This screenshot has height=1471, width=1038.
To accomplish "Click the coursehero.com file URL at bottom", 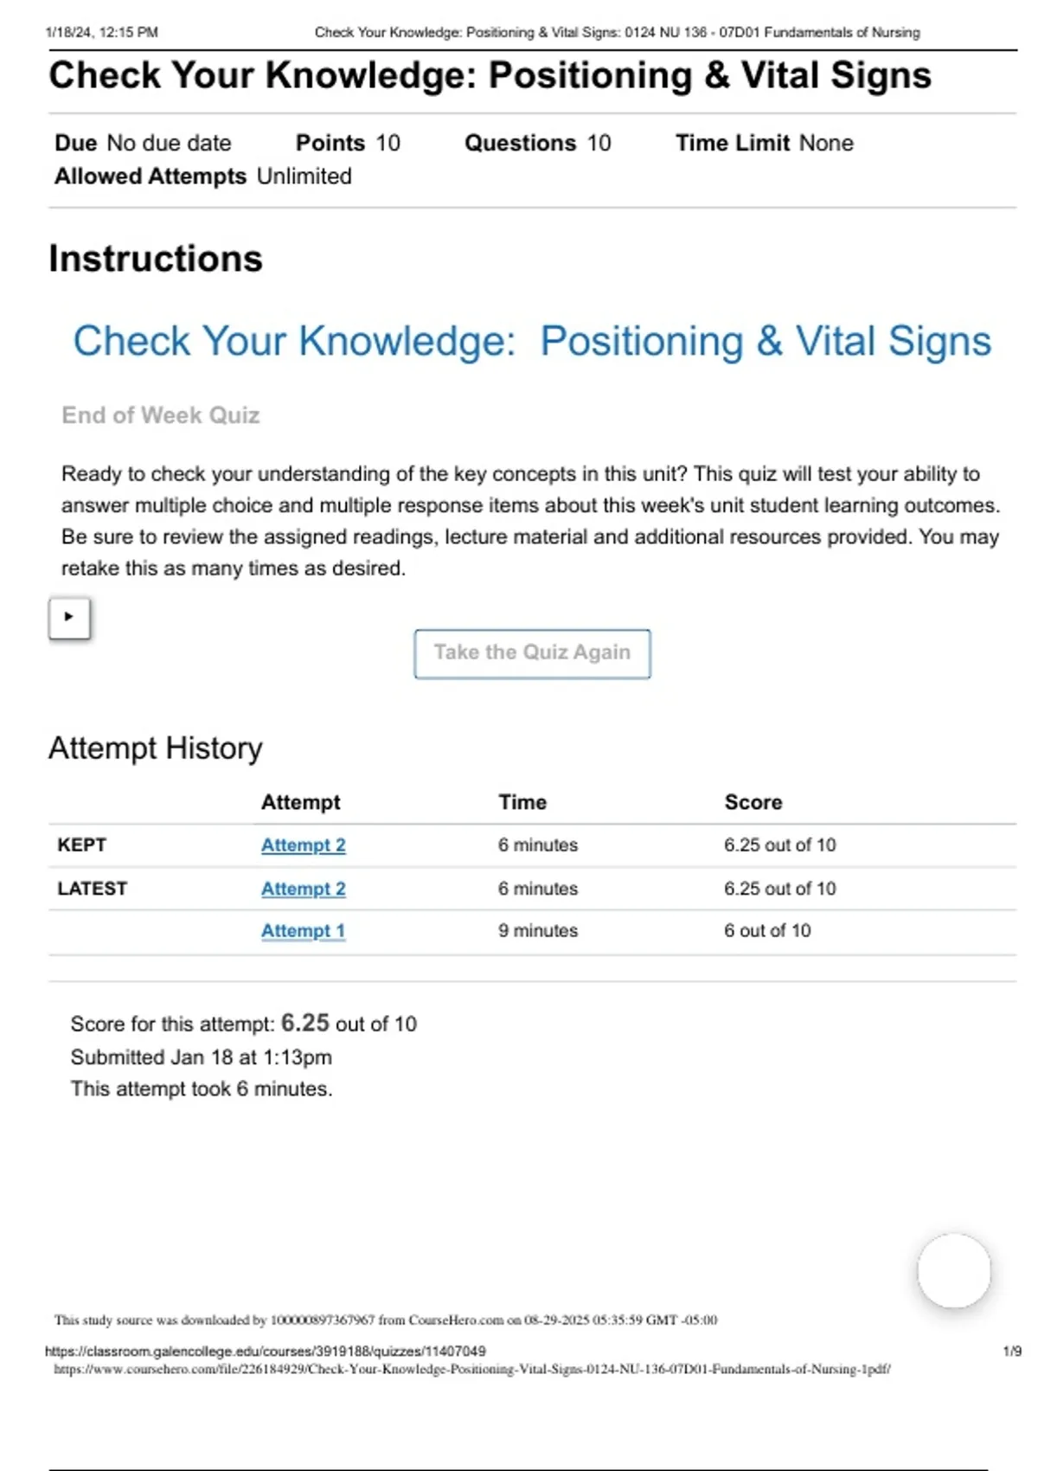I will pos(471,1369).
